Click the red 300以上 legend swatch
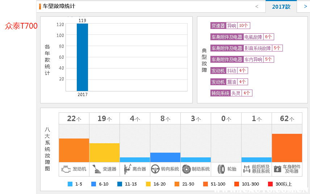Screen dimensions: 310x194 [x=270, y=184]
